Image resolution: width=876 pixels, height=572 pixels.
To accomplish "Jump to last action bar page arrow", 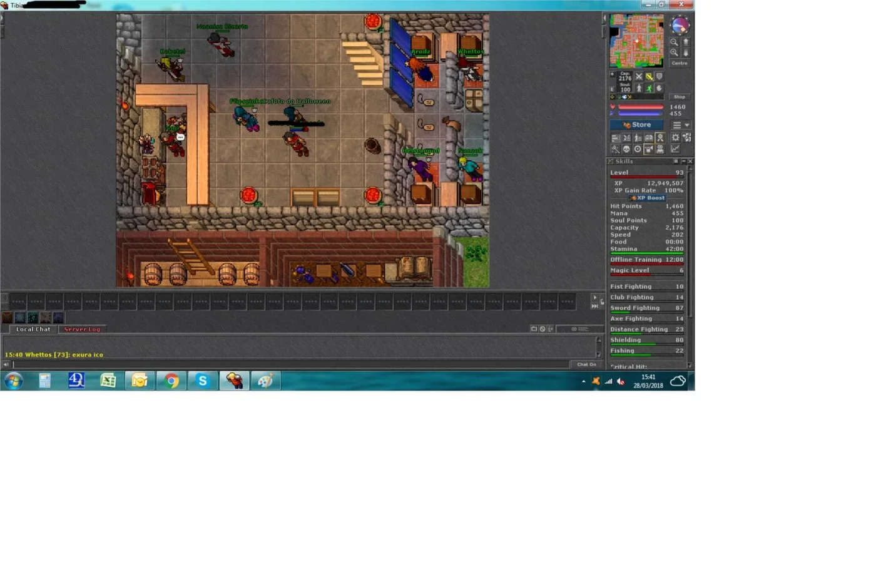I will click(x=595, y=305).
